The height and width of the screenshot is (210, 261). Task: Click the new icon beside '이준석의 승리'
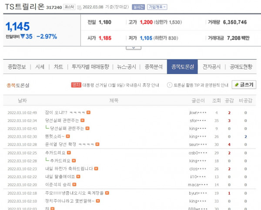pyautogui.click(x=74, y=184)
